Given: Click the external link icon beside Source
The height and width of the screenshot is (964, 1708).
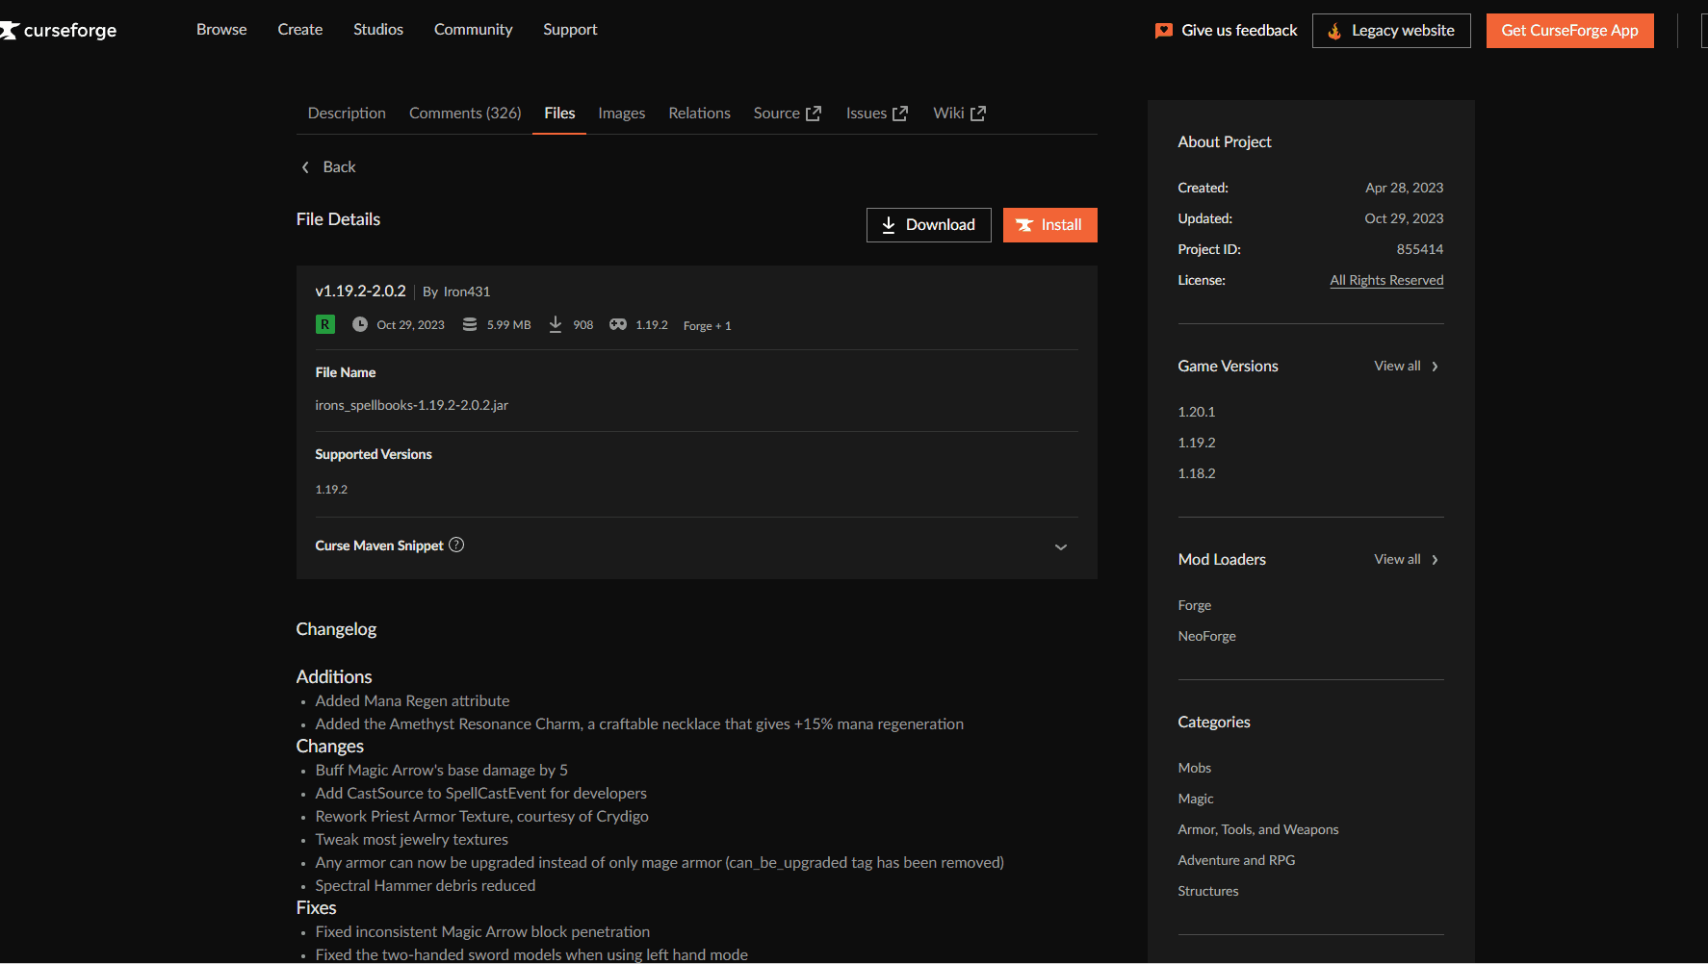Looking at the screenshot, I should tap(814, 114).
